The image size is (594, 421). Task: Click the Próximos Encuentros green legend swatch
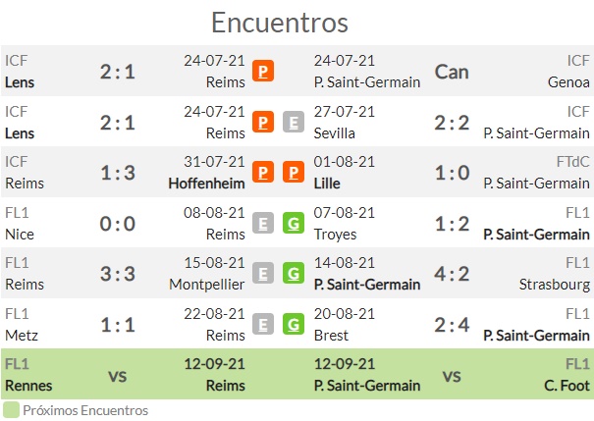[11, 410]
